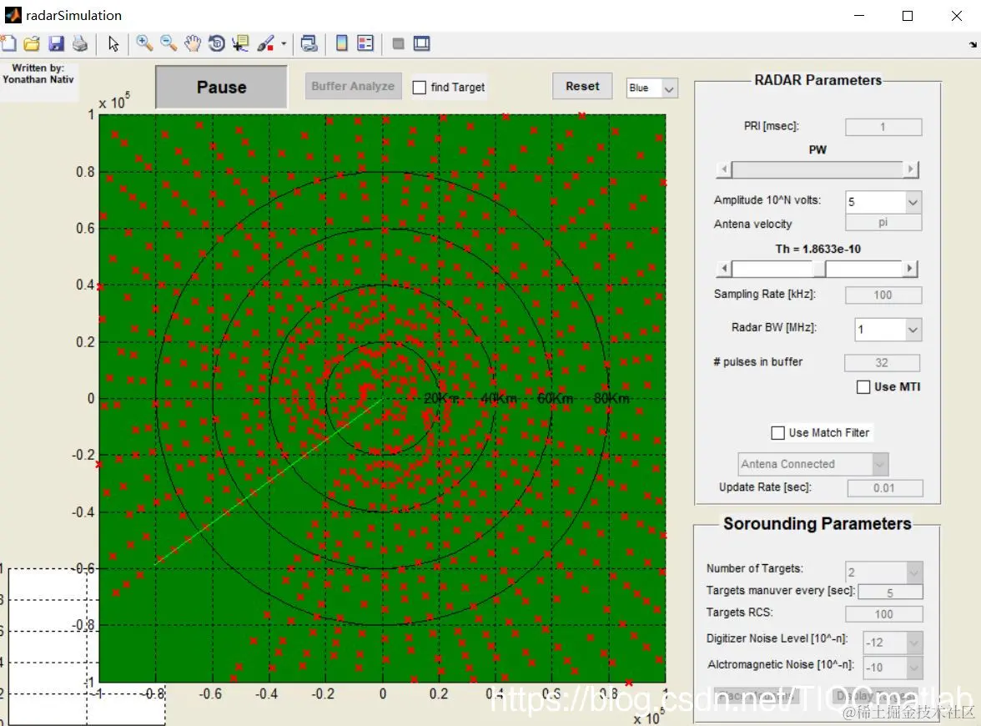The width and height of the screenshot is (981, 726).
Task: Click the Pause button
Action: (222, 87)
